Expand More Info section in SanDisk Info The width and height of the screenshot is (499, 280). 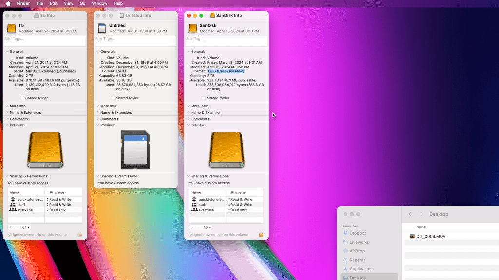click(x=188, y=106)
